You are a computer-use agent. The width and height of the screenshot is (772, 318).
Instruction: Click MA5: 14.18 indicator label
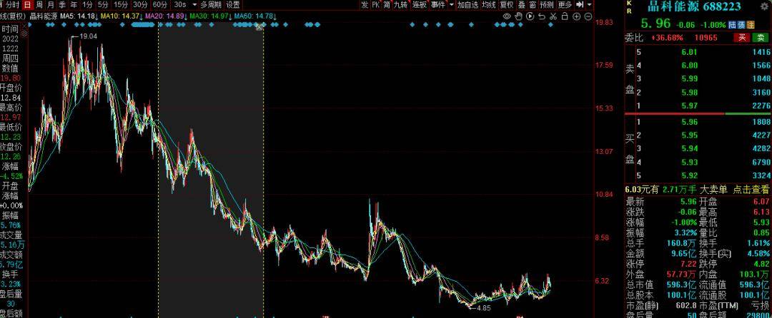click(x=77, y=16)
